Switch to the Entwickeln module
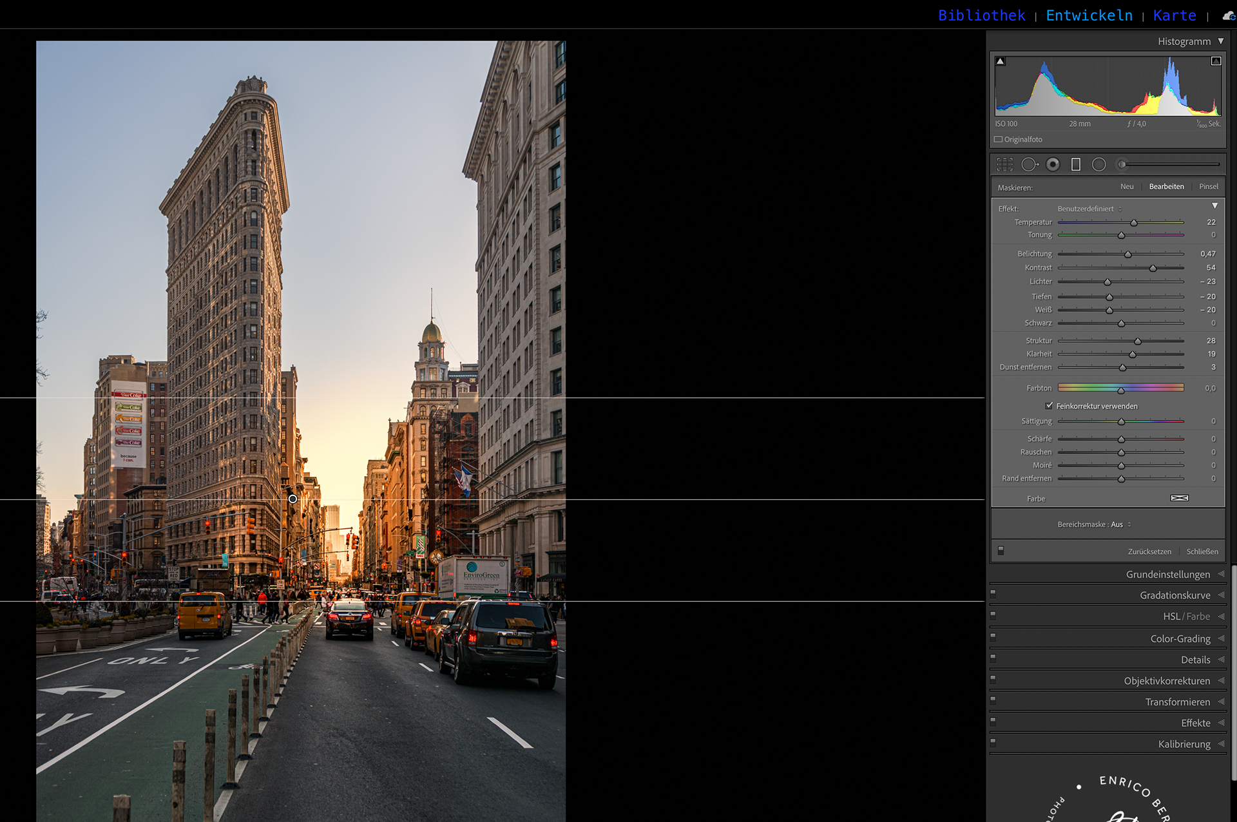The height and width of the screenshot is (822, 1237). pos(1089,15)
